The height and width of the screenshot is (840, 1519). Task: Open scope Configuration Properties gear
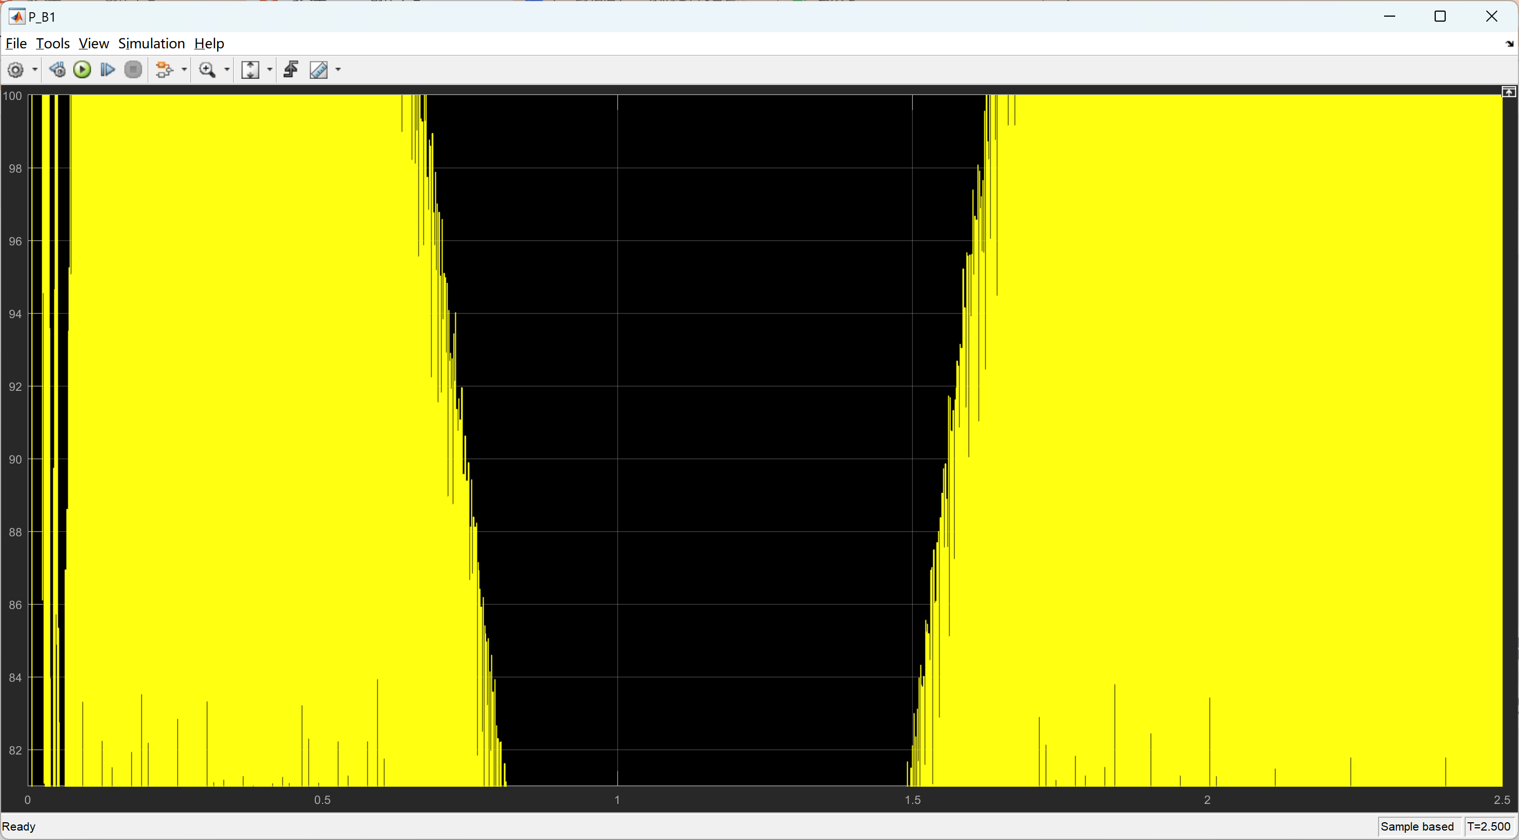[x=16, y=70]
